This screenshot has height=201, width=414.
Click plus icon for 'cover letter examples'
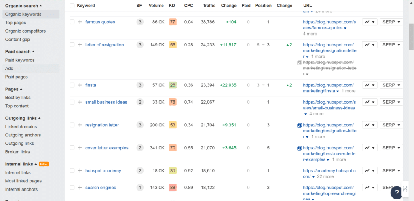80,148
